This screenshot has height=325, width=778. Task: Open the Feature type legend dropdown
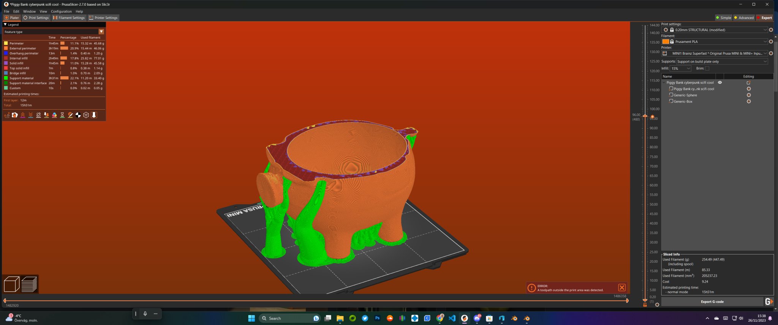pyautogui.click(x=101, y=32)
